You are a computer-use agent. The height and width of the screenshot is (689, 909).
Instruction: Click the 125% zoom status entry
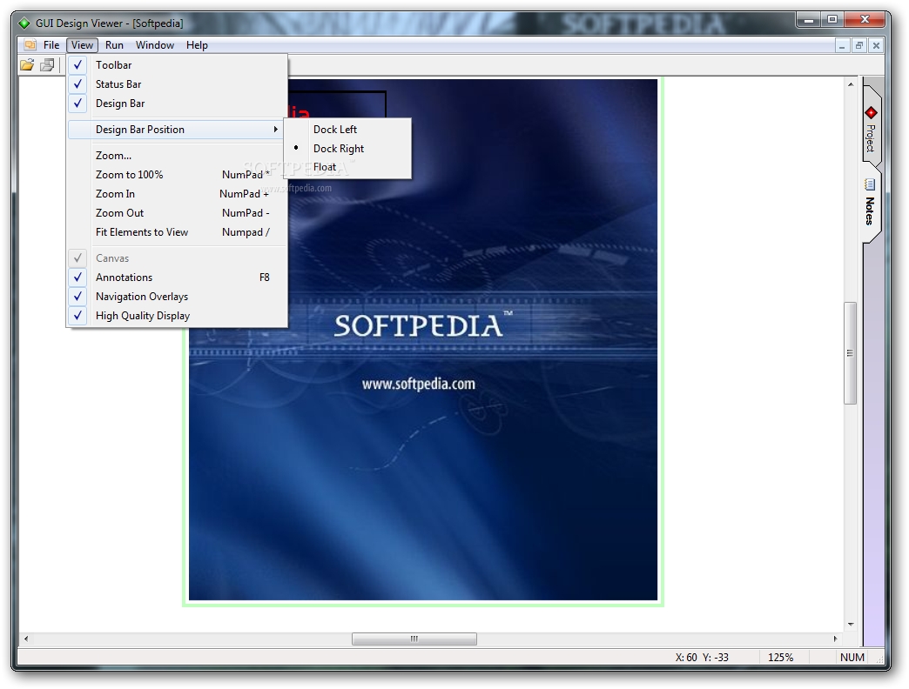pos(780,657)
